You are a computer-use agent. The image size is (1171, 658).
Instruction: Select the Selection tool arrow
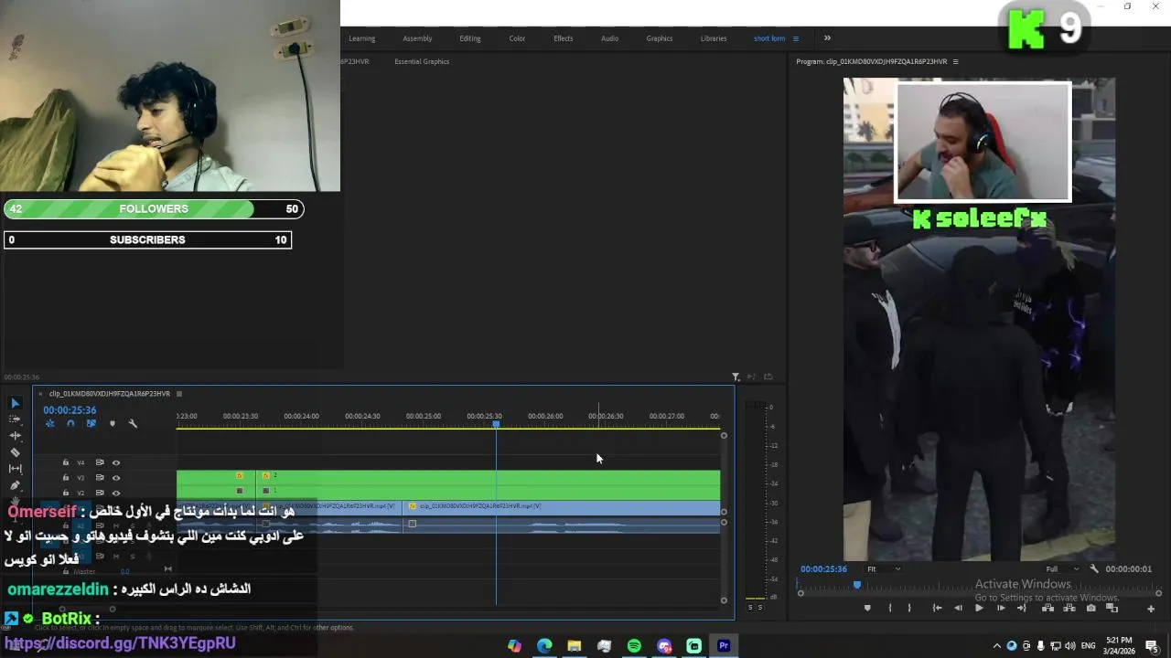click(15, 403)
